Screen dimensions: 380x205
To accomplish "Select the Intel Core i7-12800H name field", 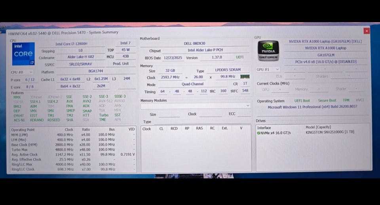I will click(x=72, y=44).
